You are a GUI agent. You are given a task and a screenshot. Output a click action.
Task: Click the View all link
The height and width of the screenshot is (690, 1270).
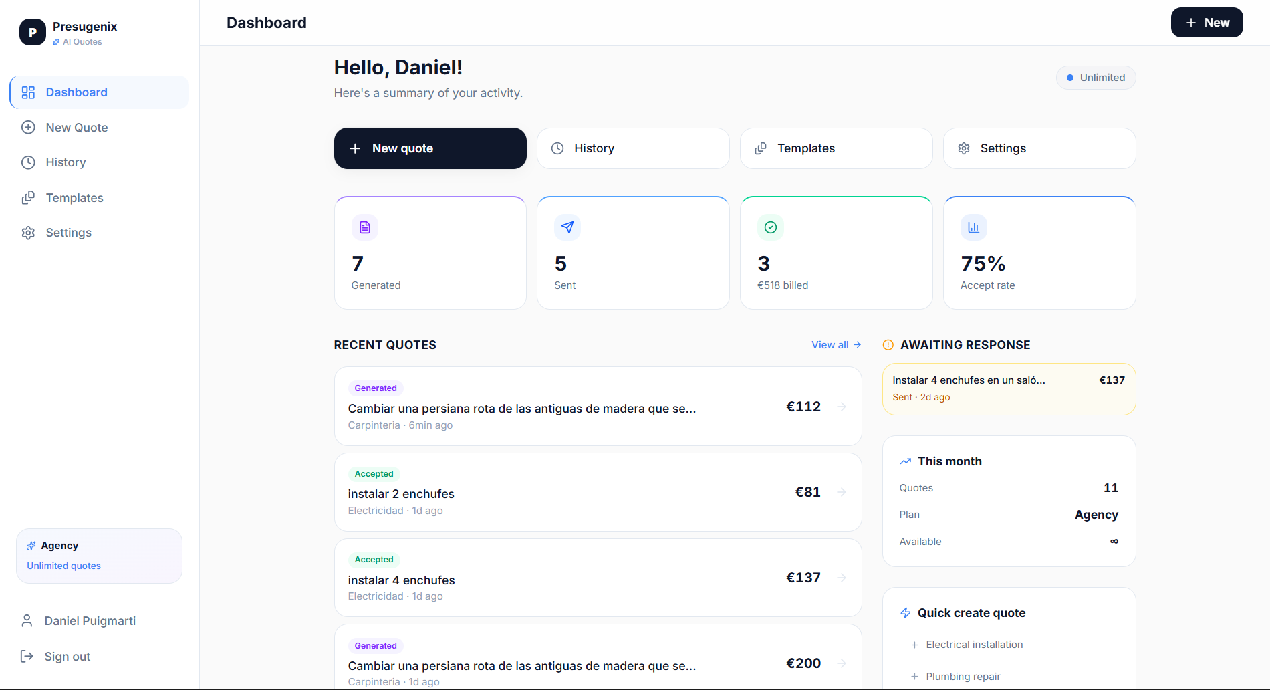[836, 345]
